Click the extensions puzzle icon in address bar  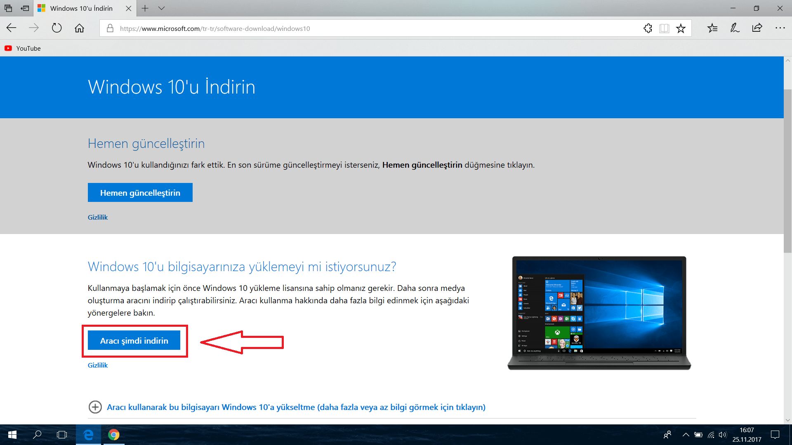click(x=648, y=28)
